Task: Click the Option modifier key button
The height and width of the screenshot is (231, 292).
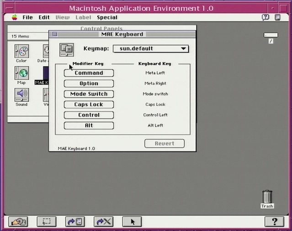Action: 89,83
